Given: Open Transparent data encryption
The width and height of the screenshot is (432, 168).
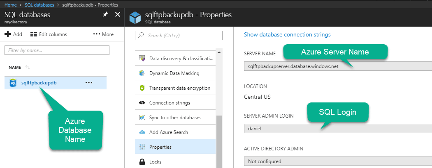Looking at the screenshot, I should [x=175, y=88].
